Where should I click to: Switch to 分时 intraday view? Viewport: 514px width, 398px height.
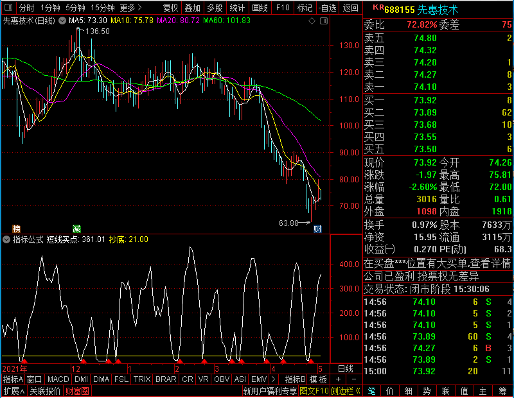[26, 8]
